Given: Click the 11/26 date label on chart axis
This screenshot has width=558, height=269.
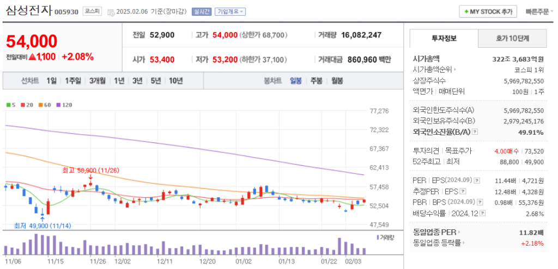Looking at the screenshot, I should coord(98,261).
